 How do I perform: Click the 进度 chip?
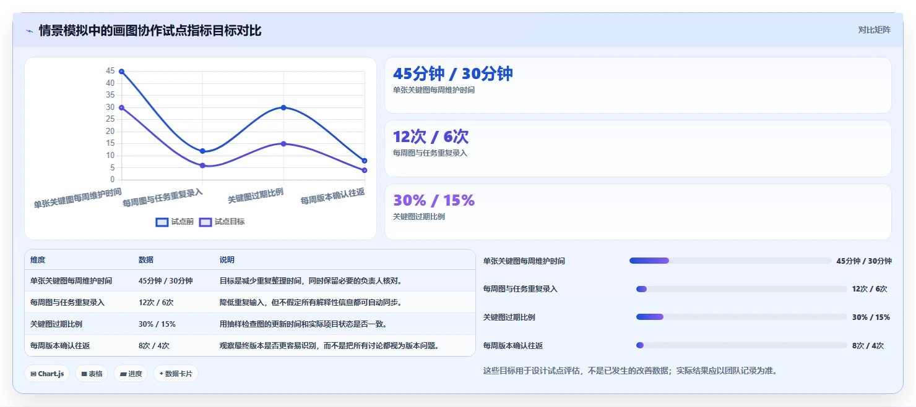point(131,374)
